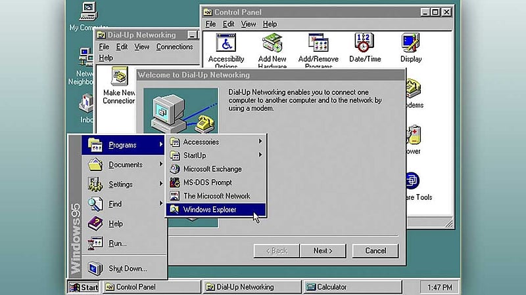
Task: Click Next in the Welcome wizard
Action: click(323, 250)
